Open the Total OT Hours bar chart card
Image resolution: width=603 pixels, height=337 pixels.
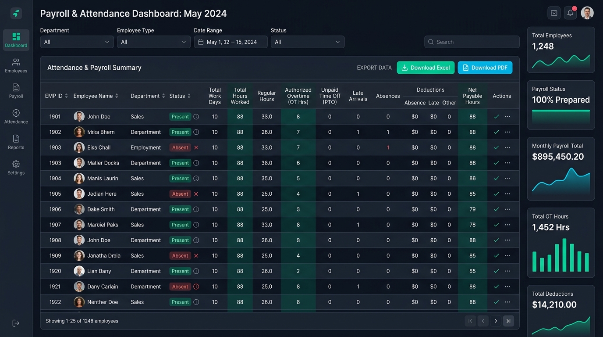point(561,243)
